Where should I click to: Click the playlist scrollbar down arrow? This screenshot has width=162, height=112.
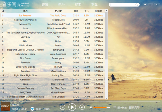(x=106, y=98)
